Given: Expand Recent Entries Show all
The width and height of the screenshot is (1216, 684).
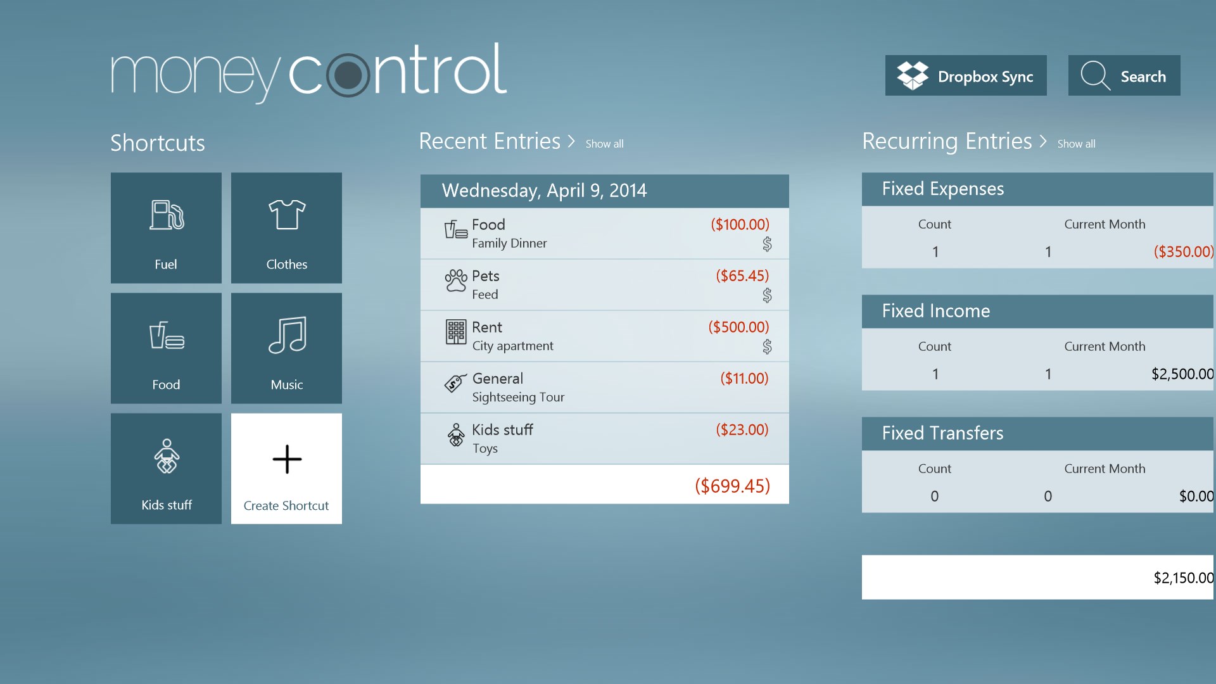Looking at the screenshot, I should tap(604, 144).
